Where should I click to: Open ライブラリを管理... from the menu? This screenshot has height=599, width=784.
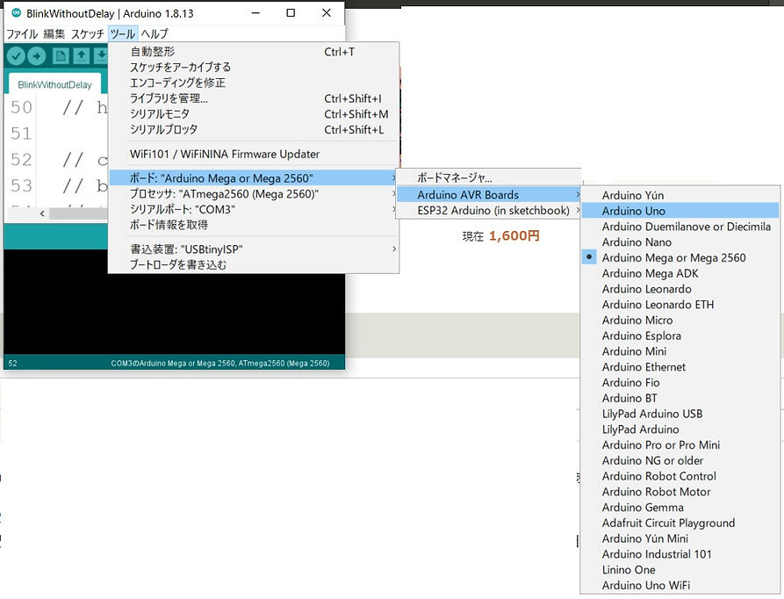[x=254, y=98]
